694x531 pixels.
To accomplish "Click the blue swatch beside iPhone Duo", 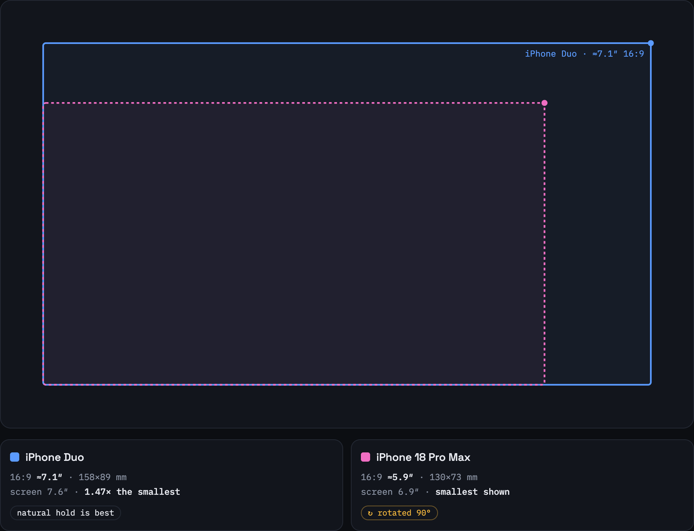I will [x=15, y=457].
